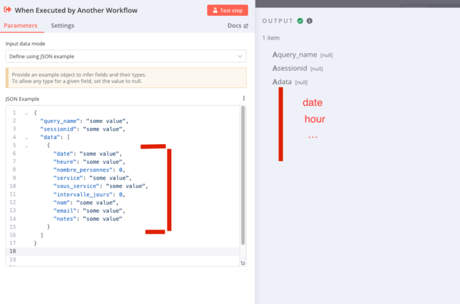Click the "intervalle_jours" line in editor
The image size is (460, 304).
point(89,194)
